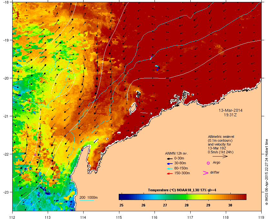271x219 pixels.
Task: Click the red 150-300m legend arrow
Action: [170, 174]
